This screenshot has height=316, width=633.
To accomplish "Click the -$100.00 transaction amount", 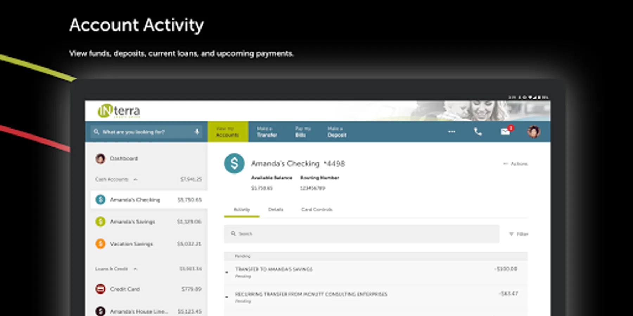I will tap(506, 269).
